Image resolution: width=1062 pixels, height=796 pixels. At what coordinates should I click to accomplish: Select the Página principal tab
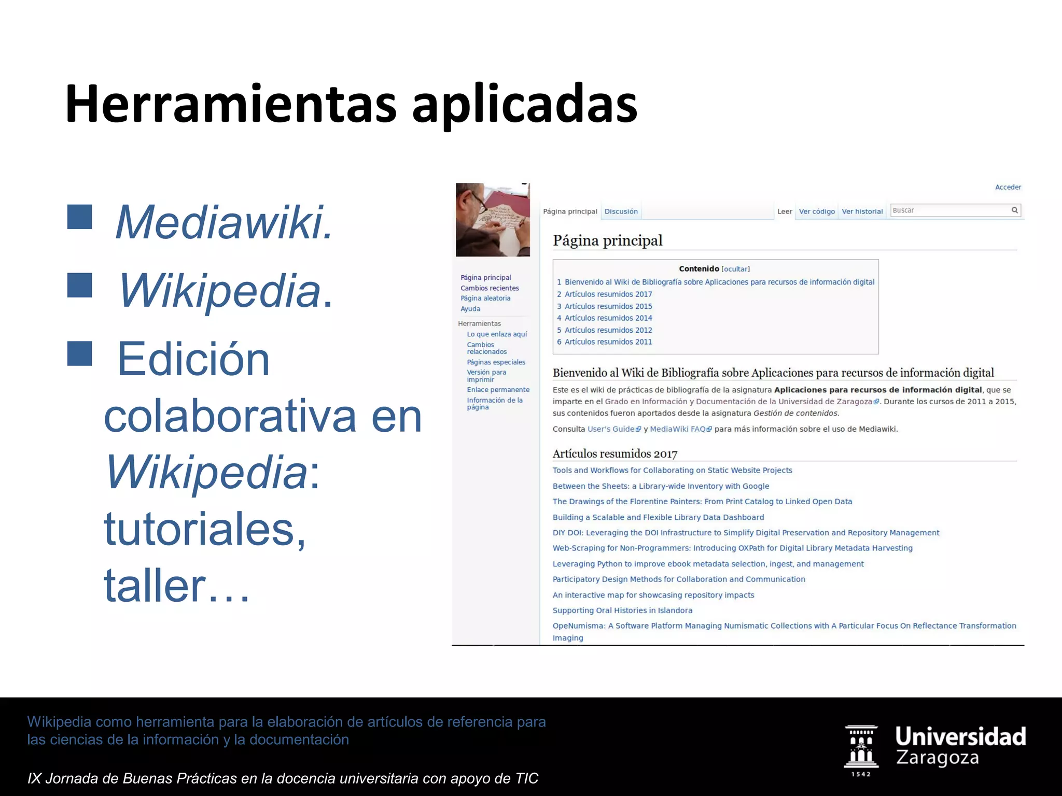click(570, 211)
